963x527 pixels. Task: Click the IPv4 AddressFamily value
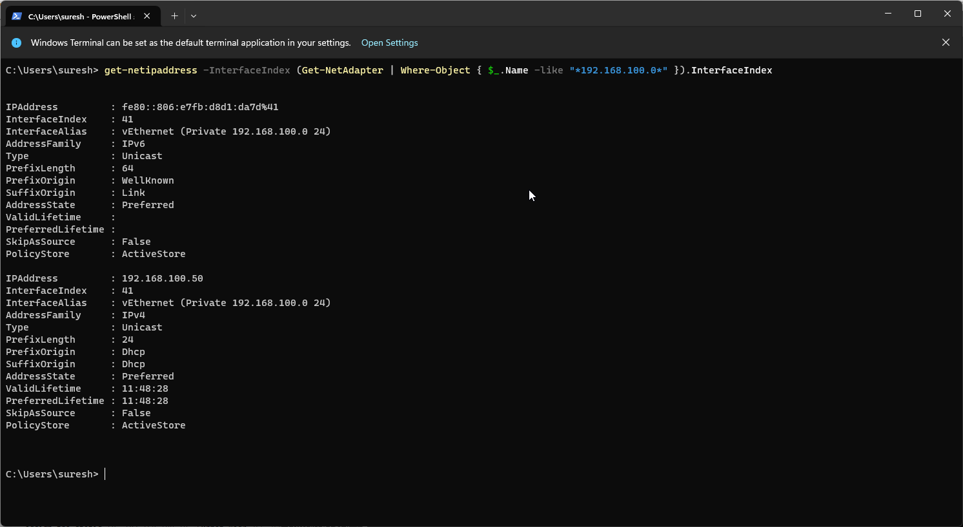point(134,315)
